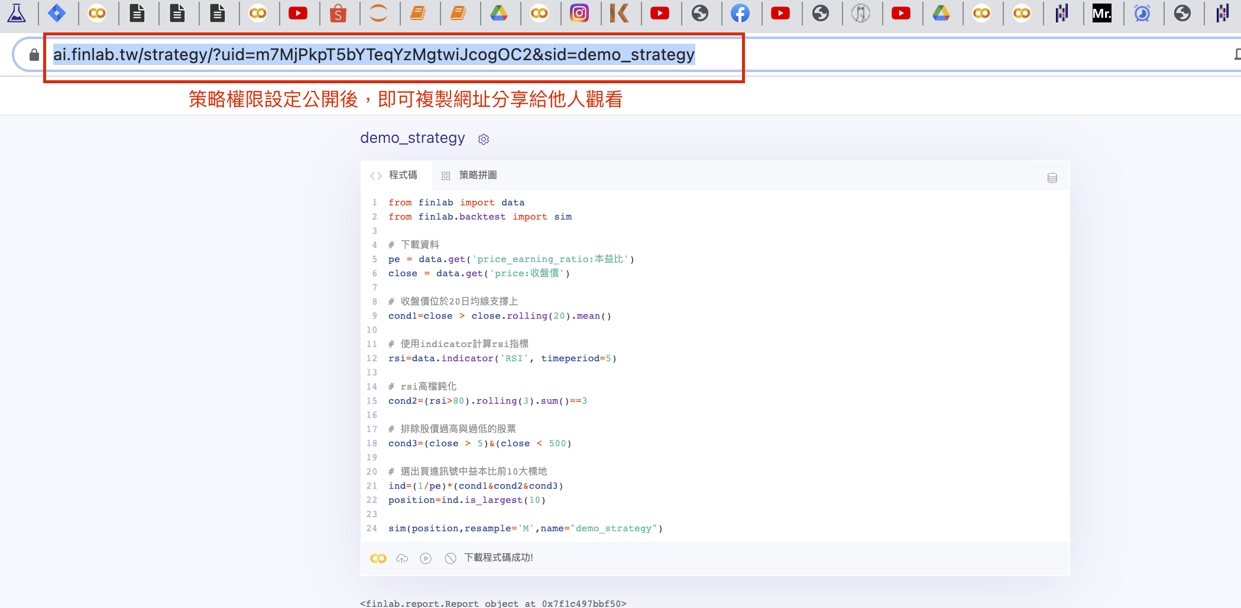The height and width of the screenshot is (608, 1241).
Task: Switch to the orange Jupyter ring tab
Action: pos(378,13)
